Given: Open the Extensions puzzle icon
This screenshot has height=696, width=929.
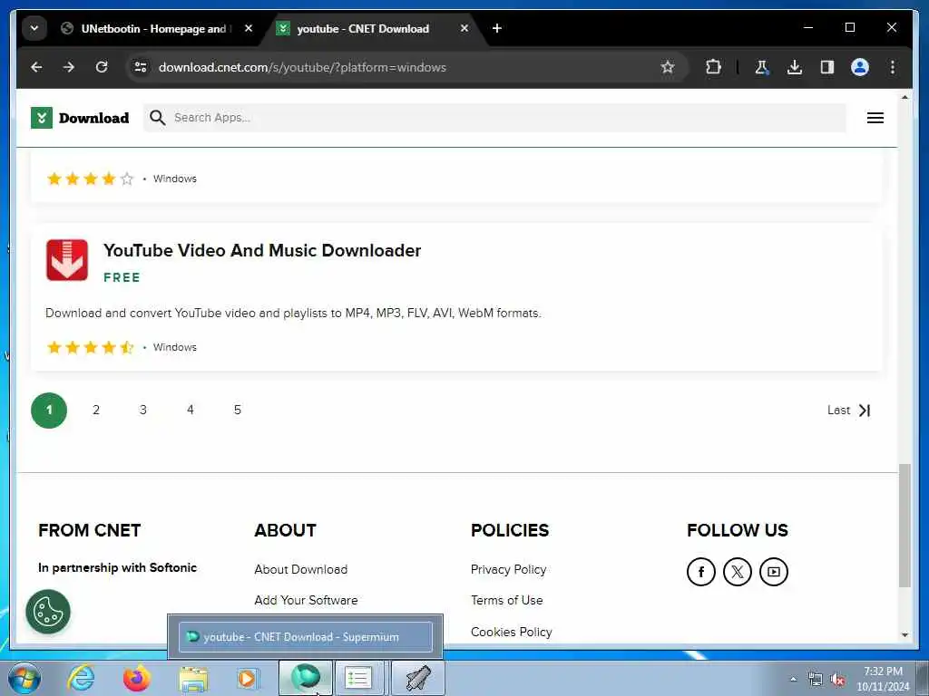Looking at the screenshot, I should pyautogui.click(x=713, y=67).
